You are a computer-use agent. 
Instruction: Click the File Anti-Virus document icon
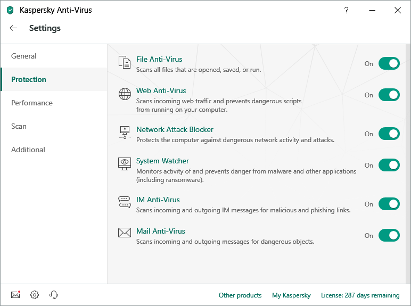[x=124, y=62]
